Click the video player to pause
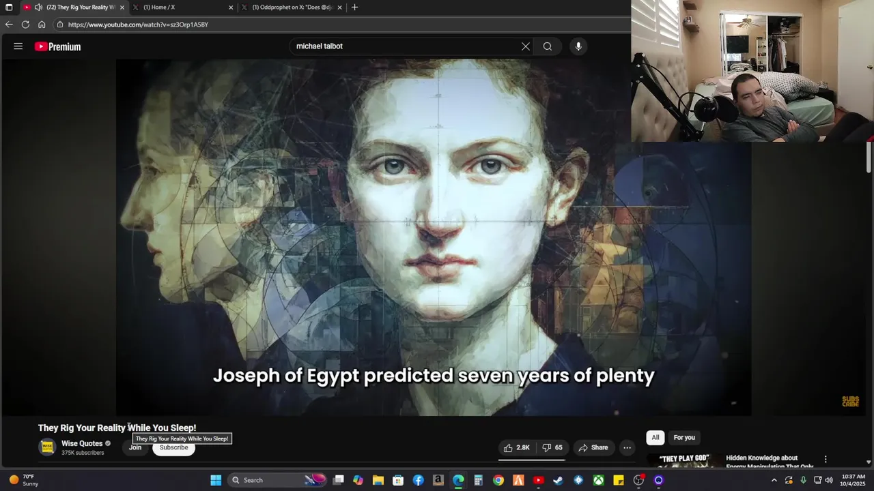874x491 pixels. click(x=434, y=237)
